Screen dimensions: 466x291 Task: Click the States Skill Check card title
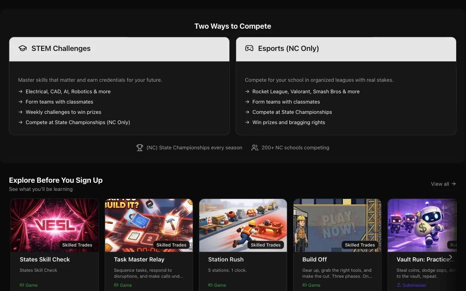[45, 260]
